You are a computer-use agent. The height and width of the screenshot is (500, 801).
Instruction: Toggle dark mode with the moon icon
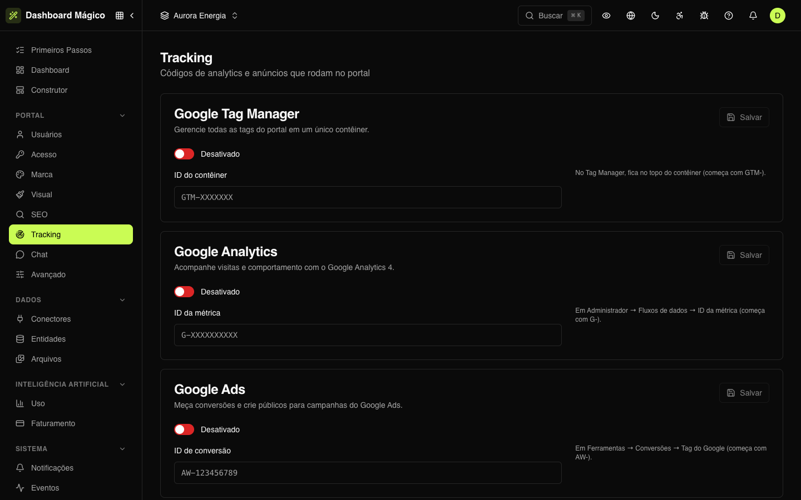tap(655, 16)
